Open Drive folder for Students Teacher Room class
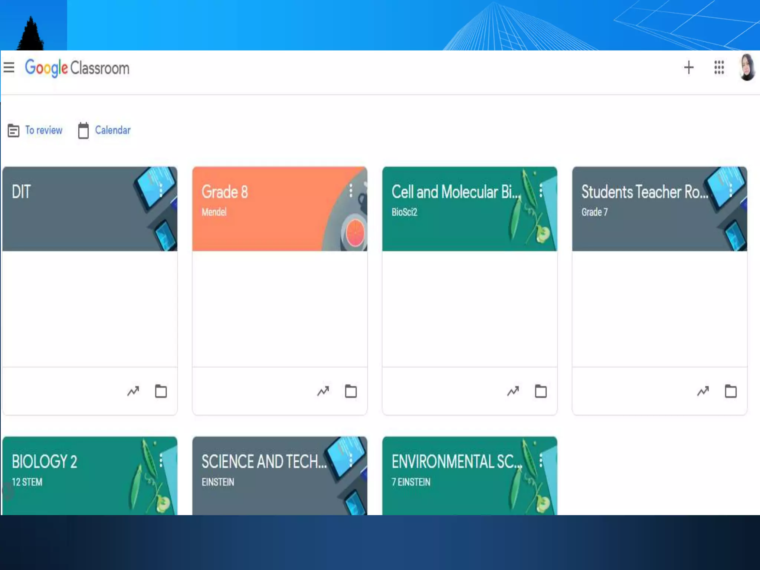Screen dimensions: 760x570 (x=731, y=391)
